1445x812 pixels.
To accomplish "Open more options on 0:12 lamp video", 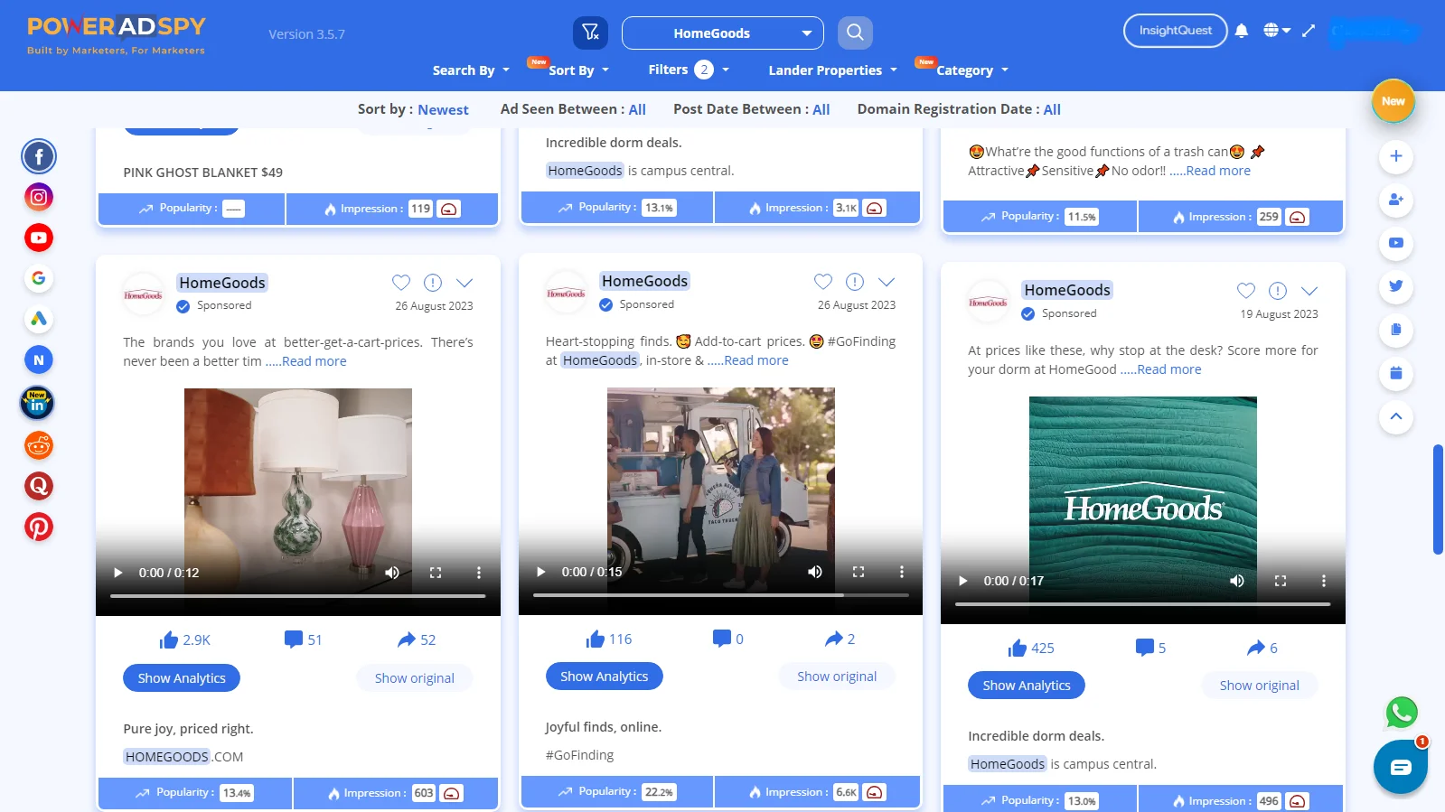I will [479, 573].
